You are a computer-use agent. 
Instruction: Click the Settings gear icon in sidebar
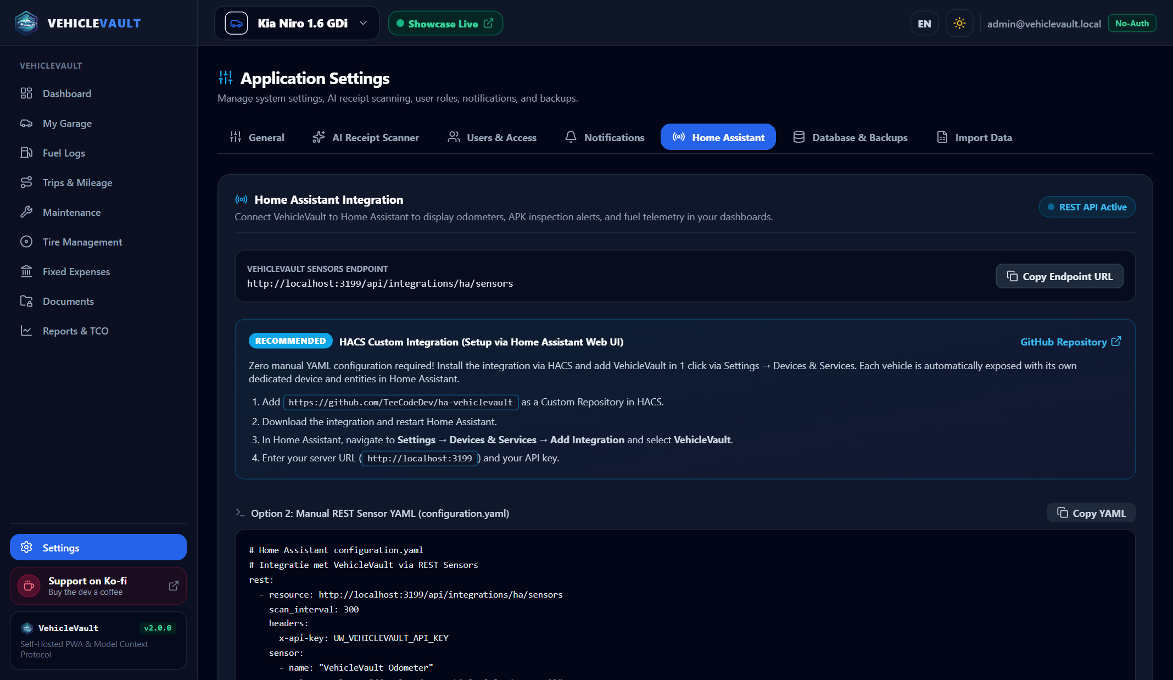point(26,548)
